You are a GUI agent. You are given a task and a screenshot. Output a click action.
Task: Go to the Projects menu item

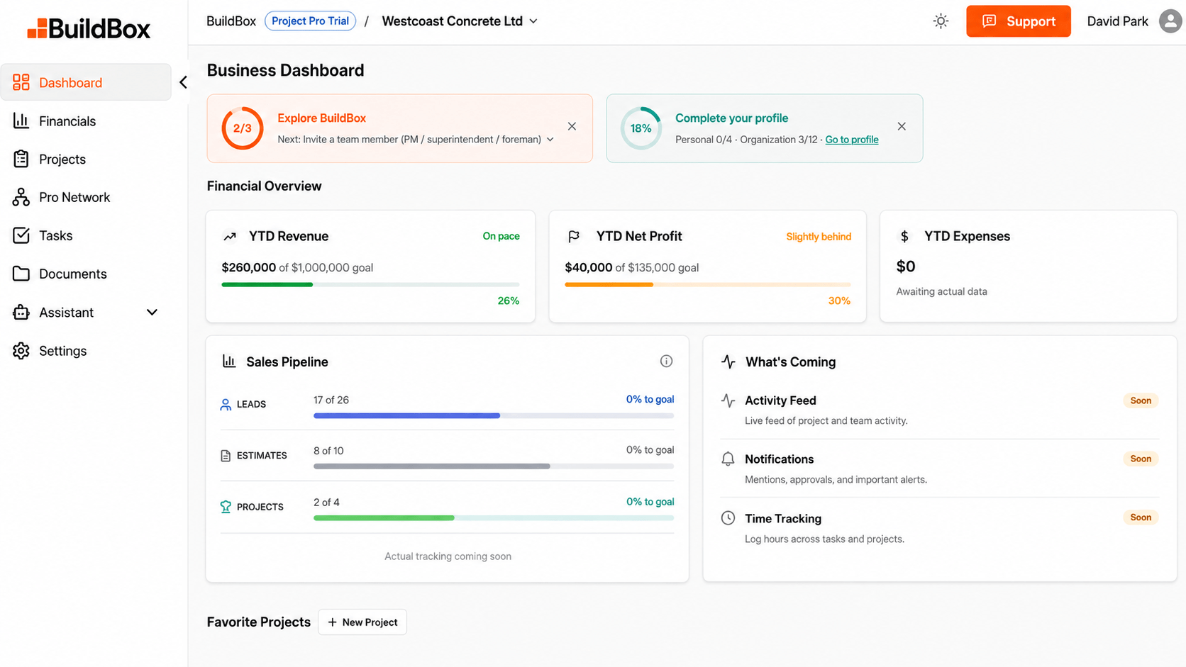(x=86, y=159)
